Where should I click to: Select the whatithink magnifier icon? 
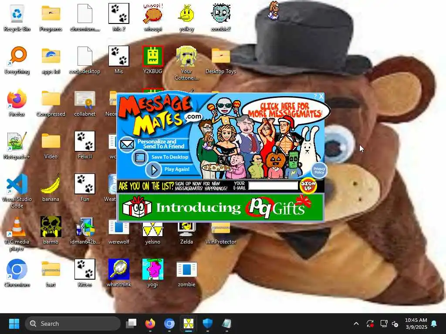119,273
